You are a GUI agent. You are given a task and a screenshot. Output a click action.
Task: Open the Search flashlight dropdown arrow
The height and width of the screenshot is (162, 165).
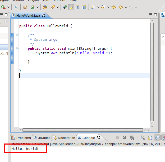pyautogui.click(x=58, y=7)
